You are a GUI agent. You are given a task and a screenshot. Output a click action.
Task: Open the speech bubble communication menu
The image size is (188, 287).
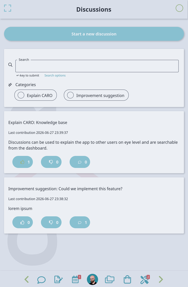coord(42,280)
